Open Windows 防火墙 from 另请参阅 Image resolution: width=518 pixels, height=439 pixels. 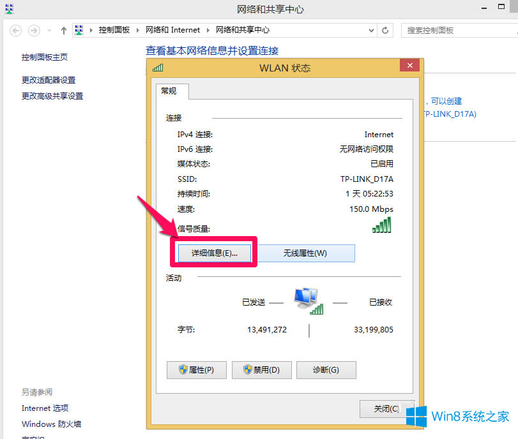point(50,424)
